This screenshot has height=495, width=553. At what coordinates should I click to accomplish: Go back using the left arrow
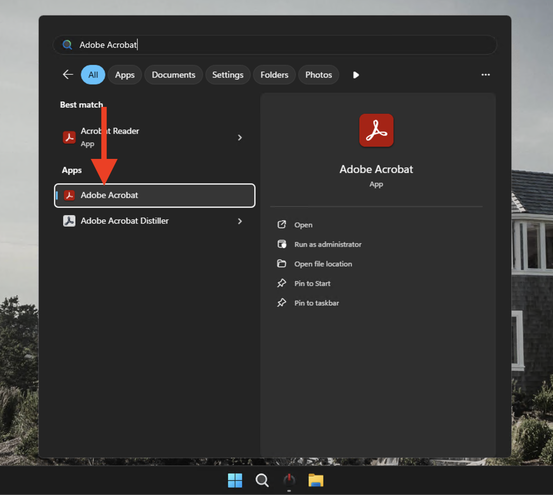(x=68, y=75)
